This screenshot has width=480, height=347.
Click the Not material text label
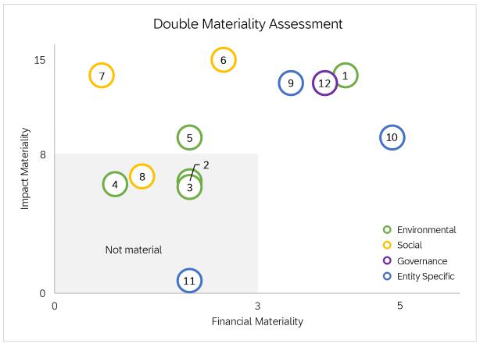134,250
